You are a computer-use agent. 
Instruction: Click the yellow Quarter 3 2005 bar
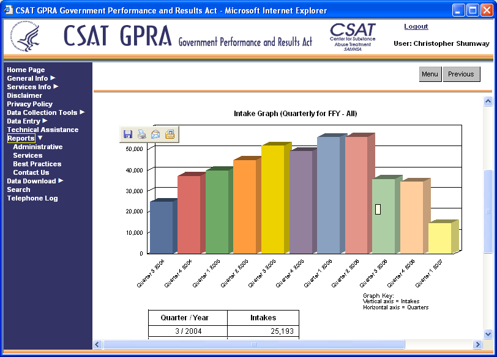273,199
